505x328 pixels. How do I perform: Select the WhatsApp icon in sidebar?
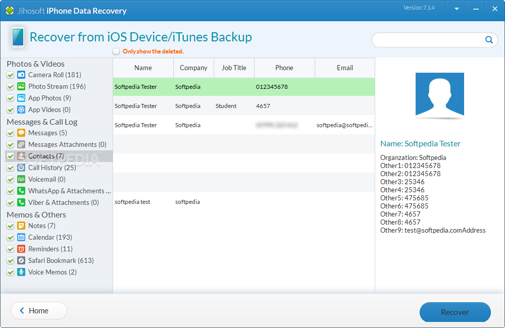pyautogui.click(x=21, y=191)
